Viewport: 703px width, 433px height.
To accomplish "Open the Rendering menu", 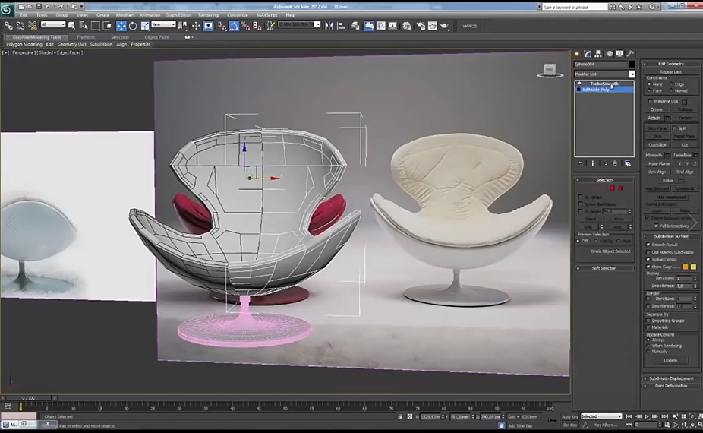I will click(209, 14).
